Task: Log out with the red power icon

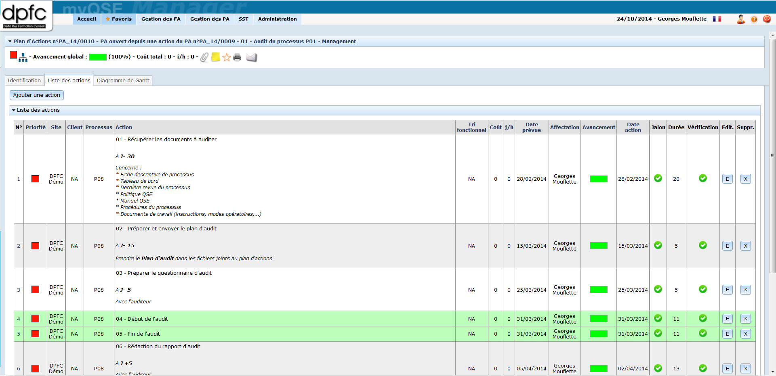Action: click(x=767, y=19)
